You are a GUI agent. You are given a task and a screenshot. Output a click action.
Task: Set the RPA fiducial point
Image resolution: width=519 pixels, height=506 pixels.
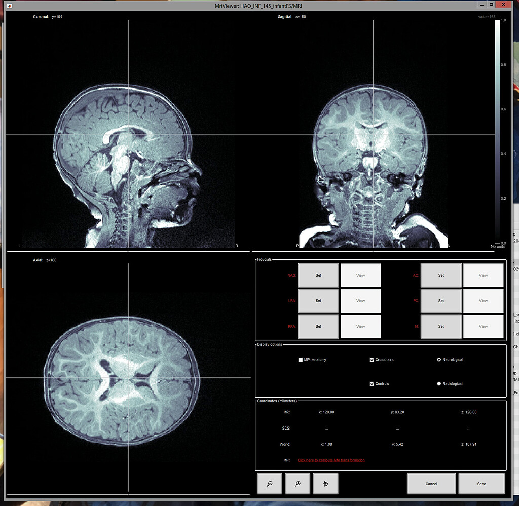click(x=318, y=326)
